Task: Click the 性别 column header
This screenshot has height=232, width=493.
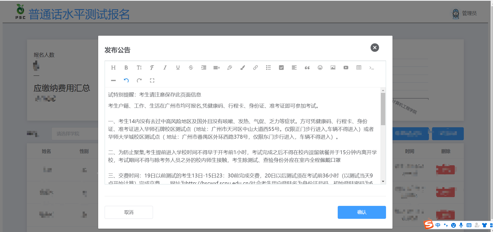Action: tap(84, 151)
